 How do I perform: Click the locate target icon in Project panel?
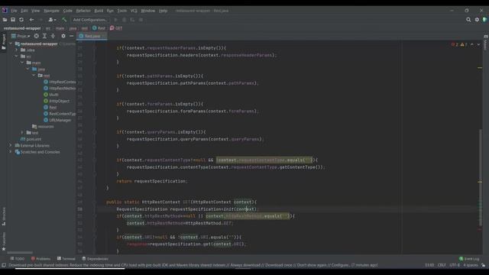[37, 36]
